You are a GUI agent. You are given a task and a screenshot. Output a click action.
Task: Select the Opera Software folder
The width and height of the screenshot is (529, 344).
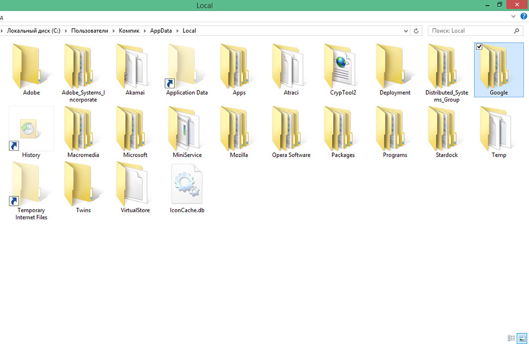pyautogui.click(x=291, y=132)
